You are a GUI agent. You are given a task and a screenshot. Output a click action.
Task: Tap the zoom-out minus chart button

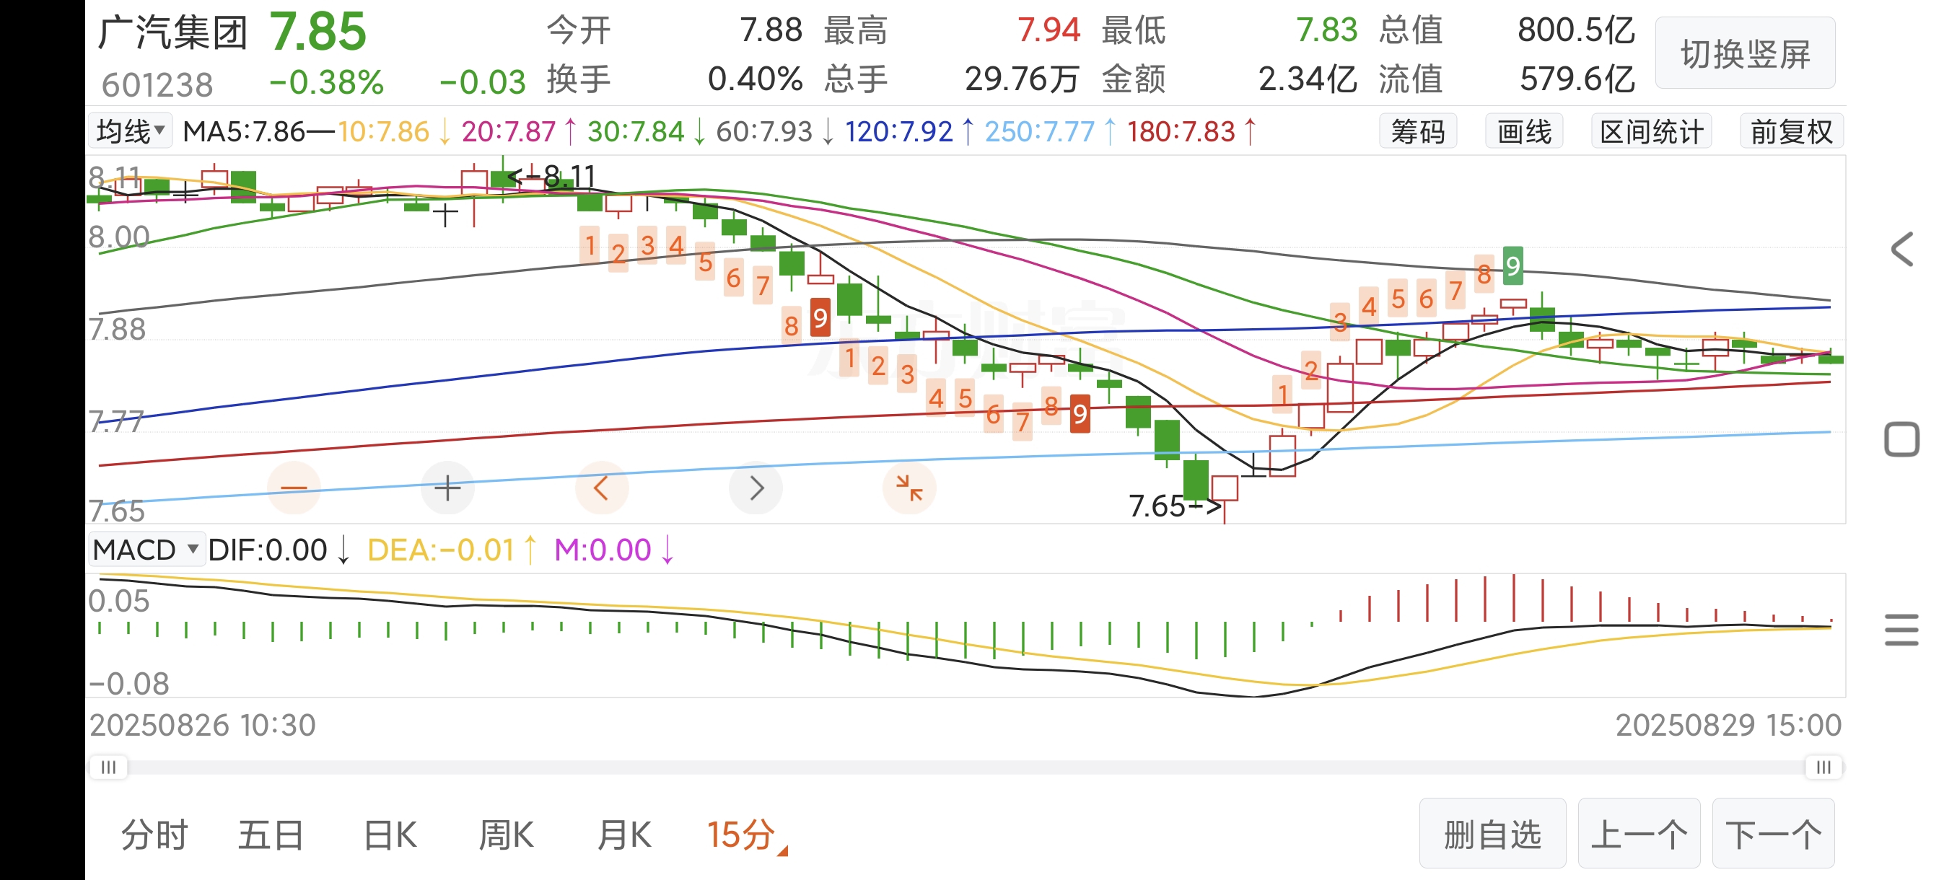click(x=294, y=488)
